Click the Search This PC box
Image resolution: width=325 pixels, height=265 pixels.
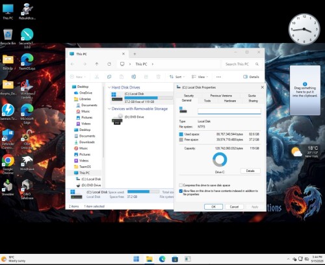pos(241,64)
